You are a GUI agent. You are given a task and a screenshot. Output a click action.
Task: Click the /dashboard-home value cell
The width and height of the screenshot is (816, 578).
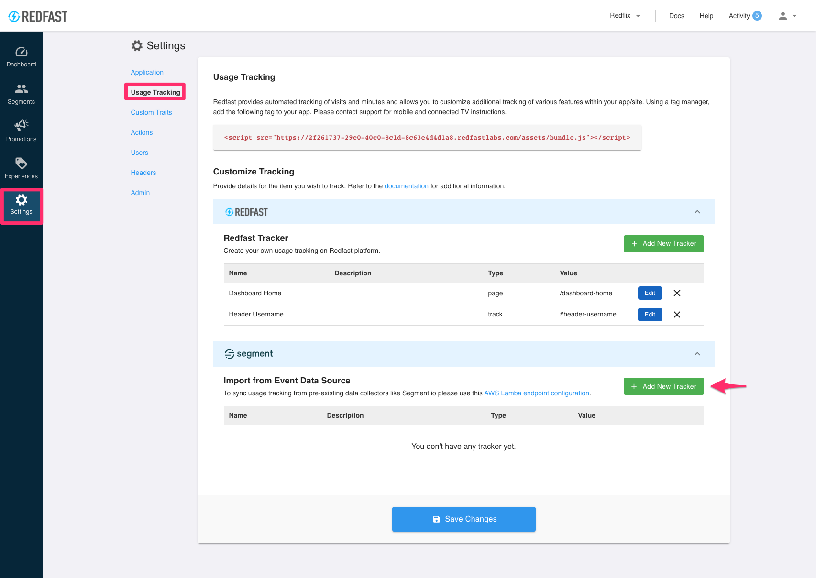pyautogui.click(x=586, y=293)
